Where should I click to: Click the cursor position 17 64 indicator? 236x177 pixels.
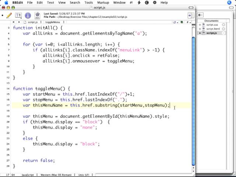pos(10,175)
